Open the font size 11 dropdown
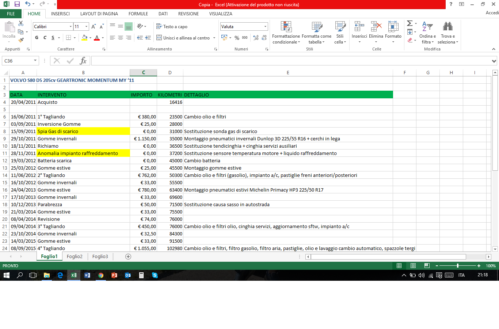This screenshot has height=329, width=499. click(87, 27)
